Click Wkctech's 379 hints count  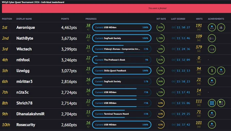click(x=199, y=47)
